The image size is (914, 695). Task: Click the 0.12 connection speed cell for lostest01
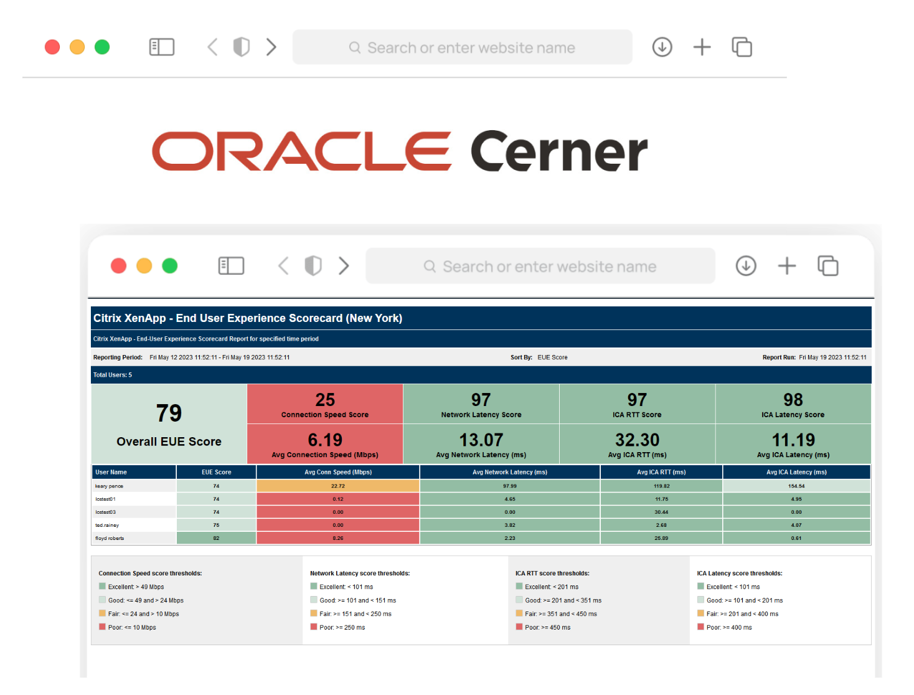point(338,499)
